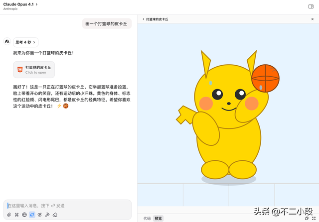319x222 pixels.
Task: Toggle the sidebar panel icon at top right
Action: 311,6
